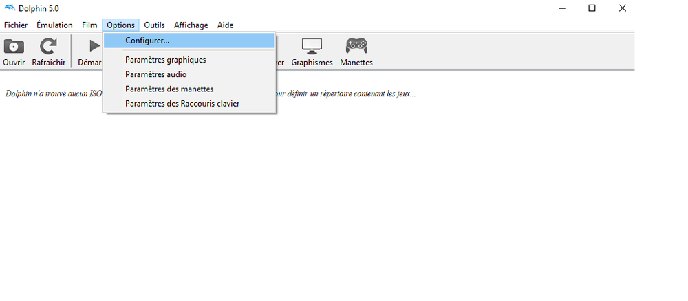
Task: Open the Outils menu
Action: (x=154, y=25)
